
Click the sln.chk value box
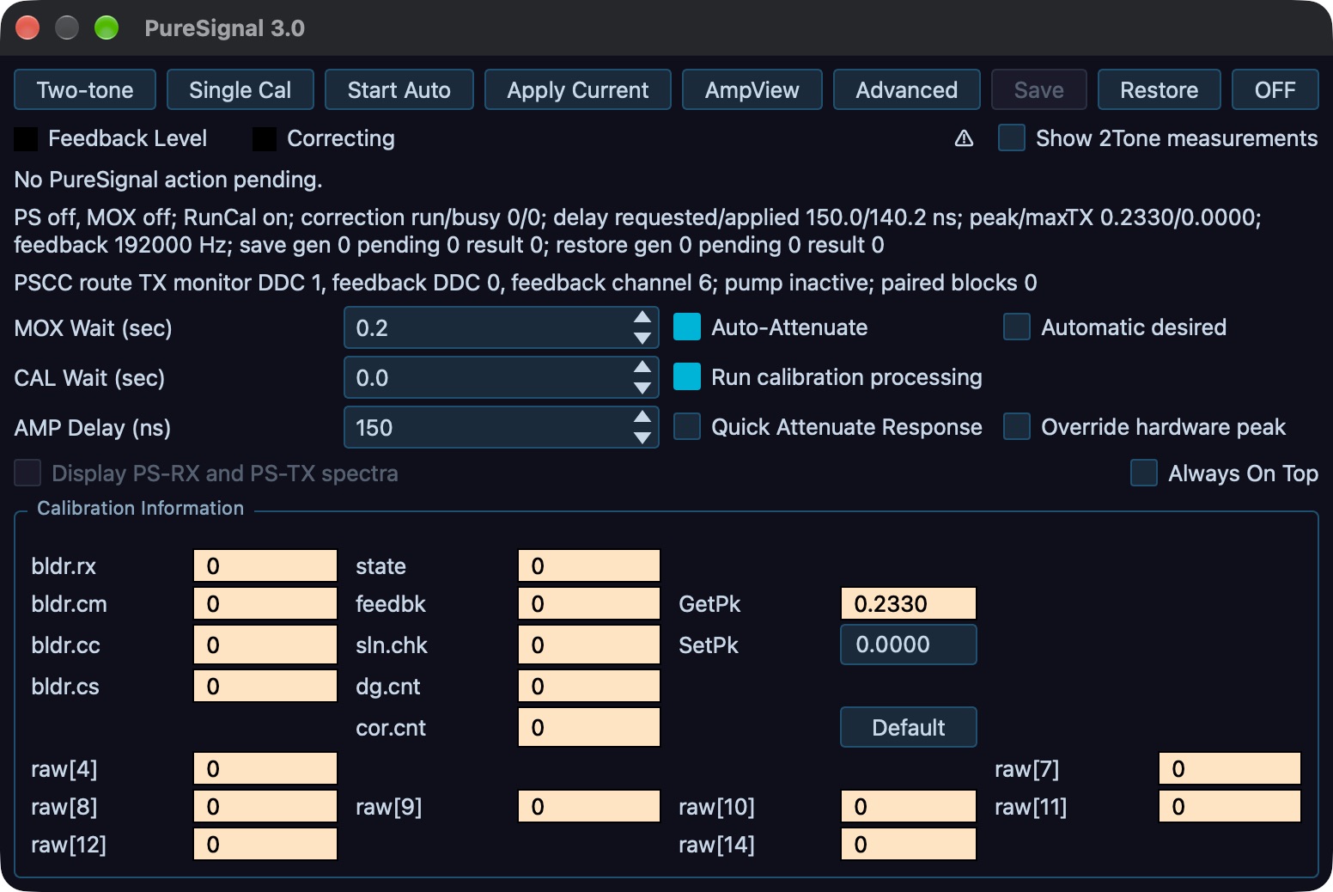coord(589,645)
